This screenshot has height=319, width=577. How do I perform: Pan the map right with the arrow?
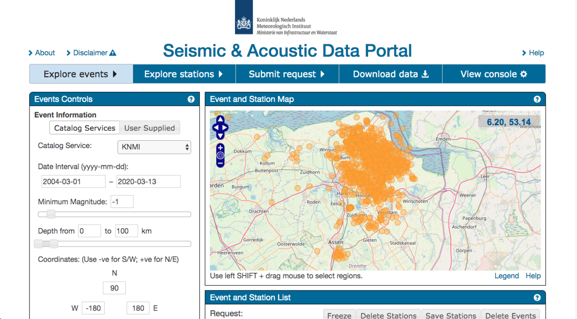pyautogui.click(x=225, y=128)
